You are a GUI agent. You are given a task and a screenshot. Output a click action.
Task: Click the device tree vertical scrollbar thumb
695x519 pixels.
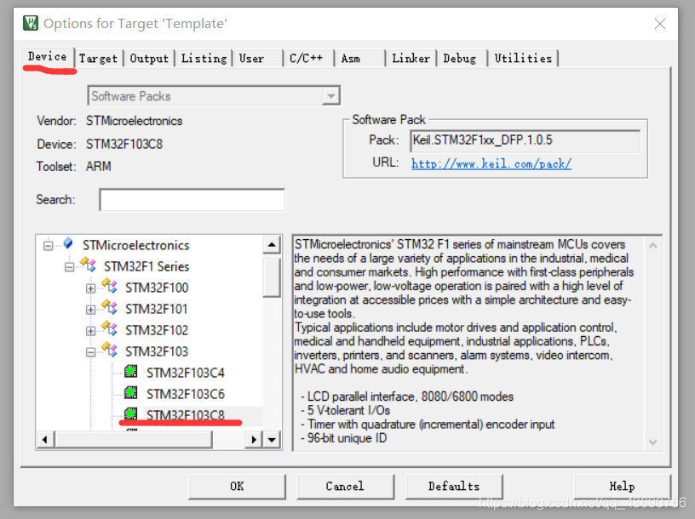tap(271, 277)
